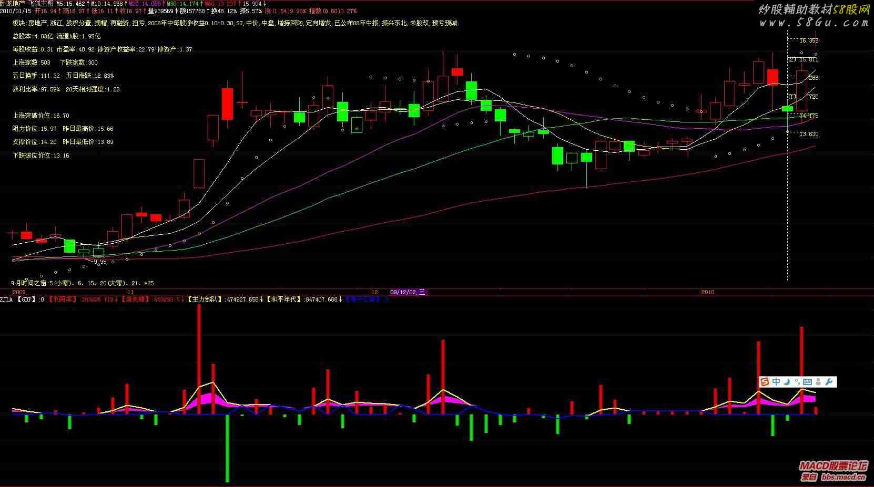Open the IME soft keyboard icon
Image resolution: width=874 pixels, height=487 pixels.
click(x=807, y=382)
